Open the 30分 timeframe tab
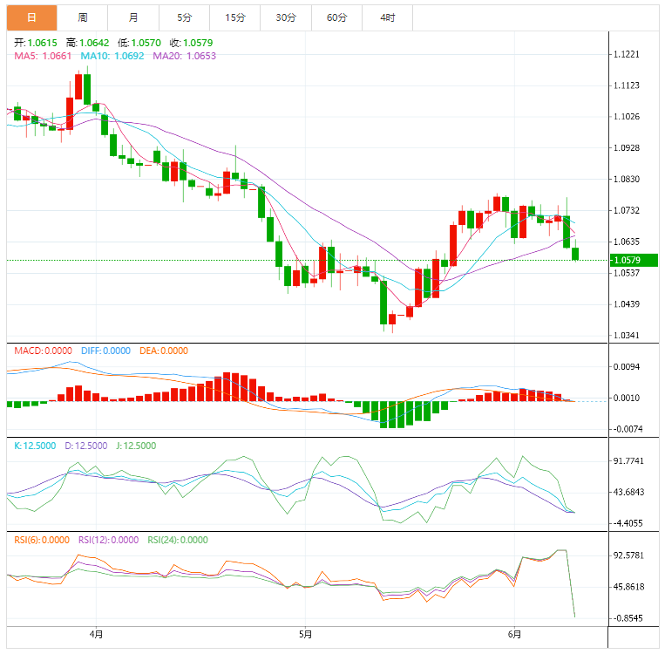This screenshot has height=654, width=665. pyautogui.click(x=286, y=17)
